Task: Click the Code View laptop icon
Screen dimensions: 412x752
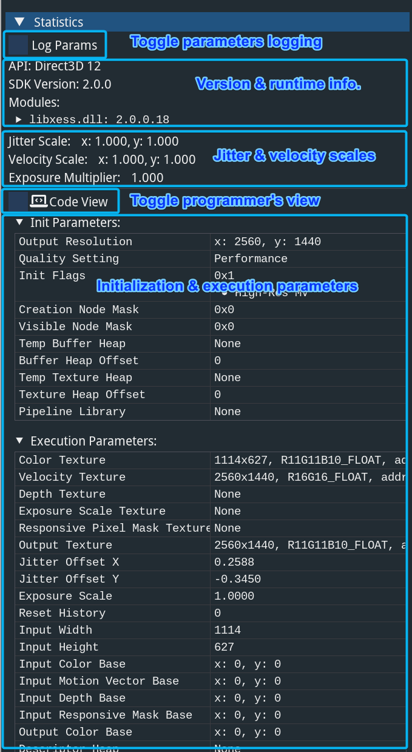Action: click(x=39, y=201)
